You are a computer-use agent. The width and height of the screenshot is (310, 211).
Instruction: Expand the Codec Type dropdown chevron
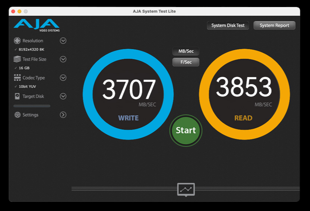coord(63,78)
